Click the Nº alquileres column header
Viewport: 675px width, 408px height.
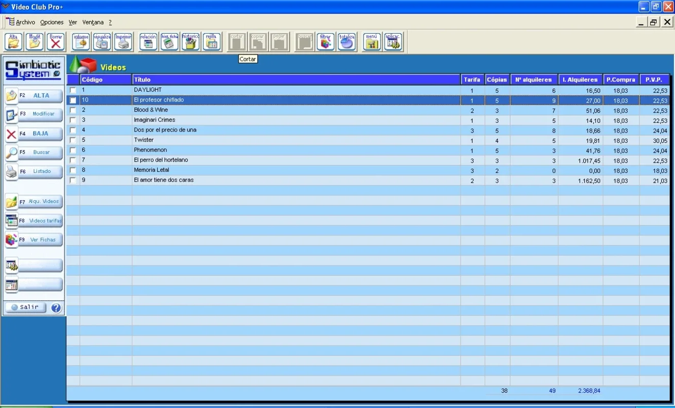pyautogui.click(x=534, y=80)
